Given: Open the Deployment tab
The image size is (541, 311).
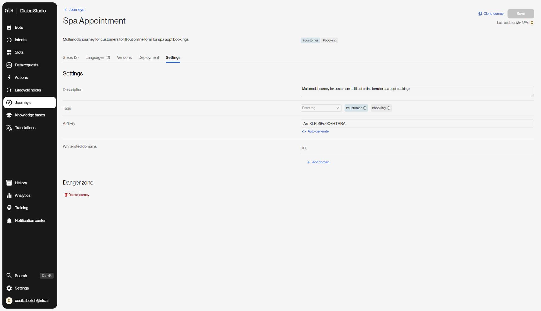Looking at the screenshot, I should click(148, 57).
